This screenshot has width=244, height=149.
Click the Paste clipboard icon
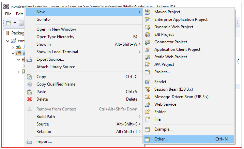pyautogui.click(x=29, y=92)
